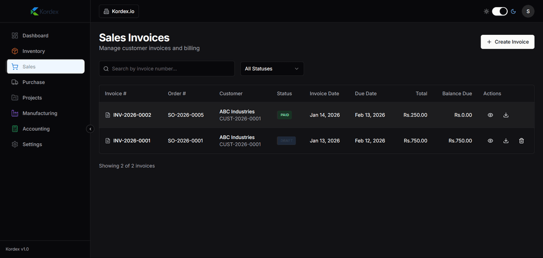Image resolution: width=543 pixels, height=258 pixels.
Task: Open Manufacturing from the sidebar
Action: [39, 113]
